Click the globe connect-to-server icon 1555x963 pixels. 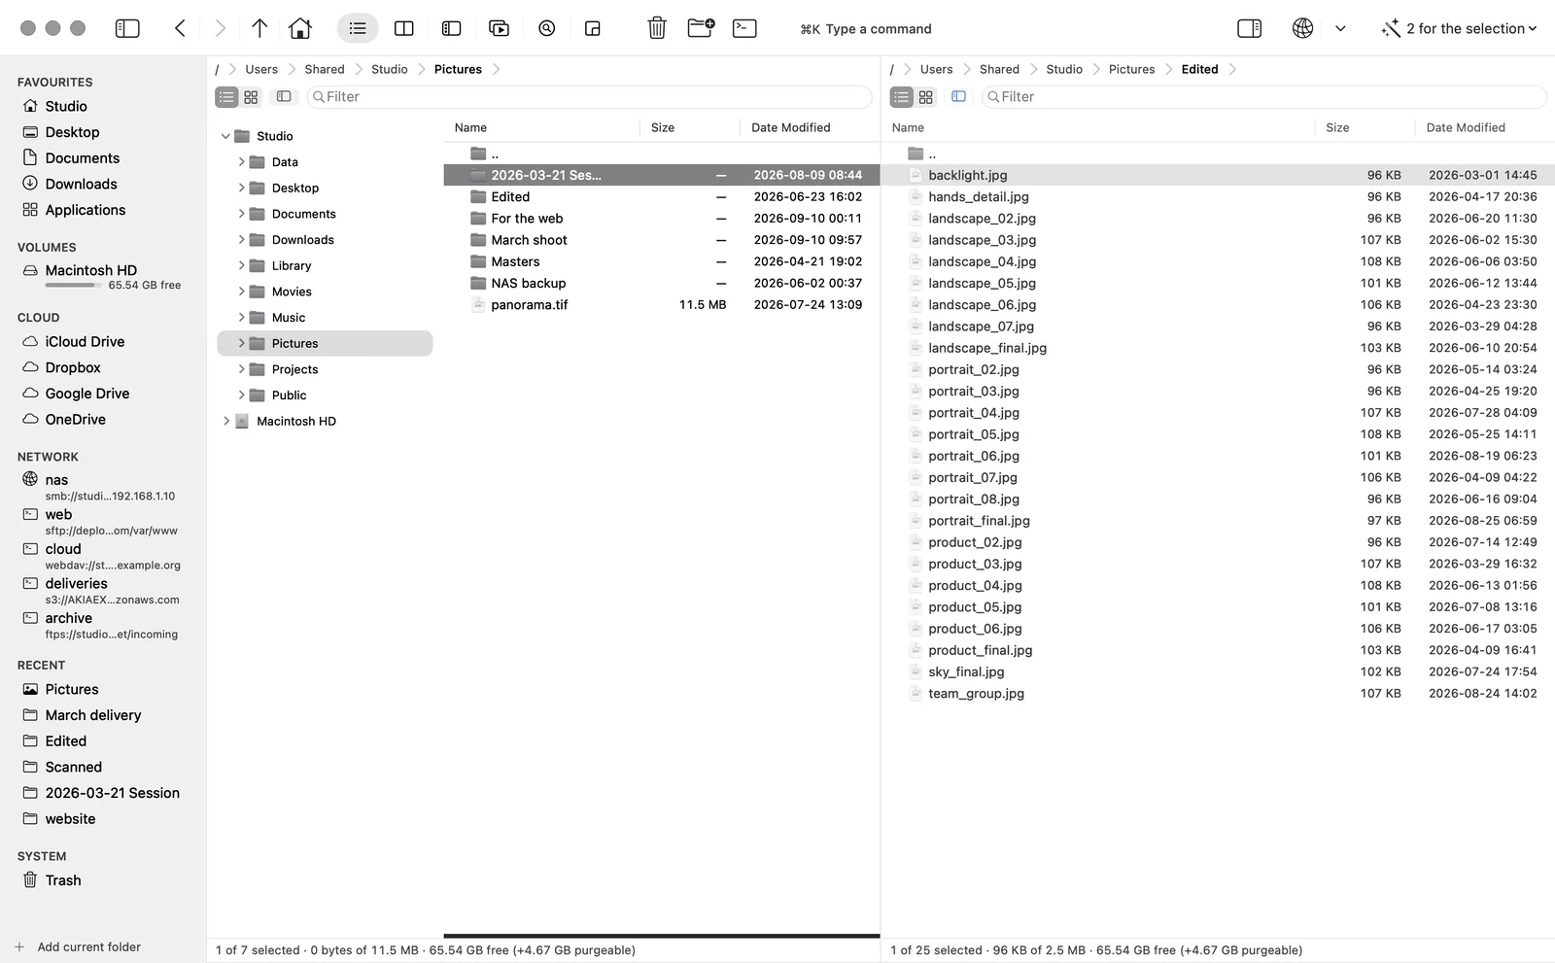pos(1302,28)
